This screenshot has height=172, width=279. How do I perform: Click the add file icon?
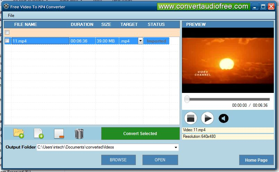tap(38, 133)
